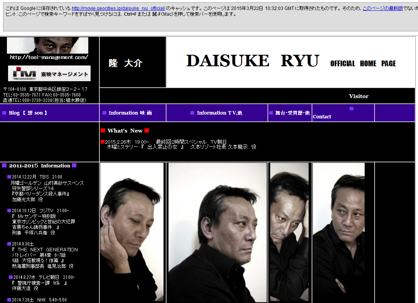The image size is (418, 303).
Task: Click the DAISUKE RYU official home page title
Action: [x=291, y=61]
